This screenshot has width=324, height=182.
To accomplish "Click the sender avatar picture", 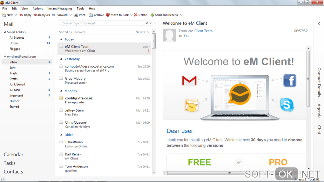I will click(169, 35).
